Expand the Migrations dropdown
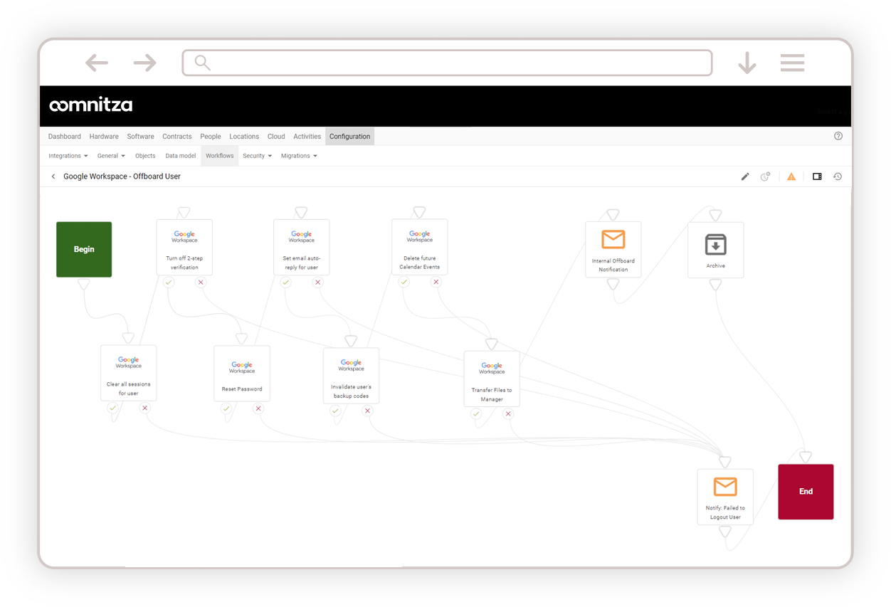Screen dimensions: 891x607 tap(299, 156)
